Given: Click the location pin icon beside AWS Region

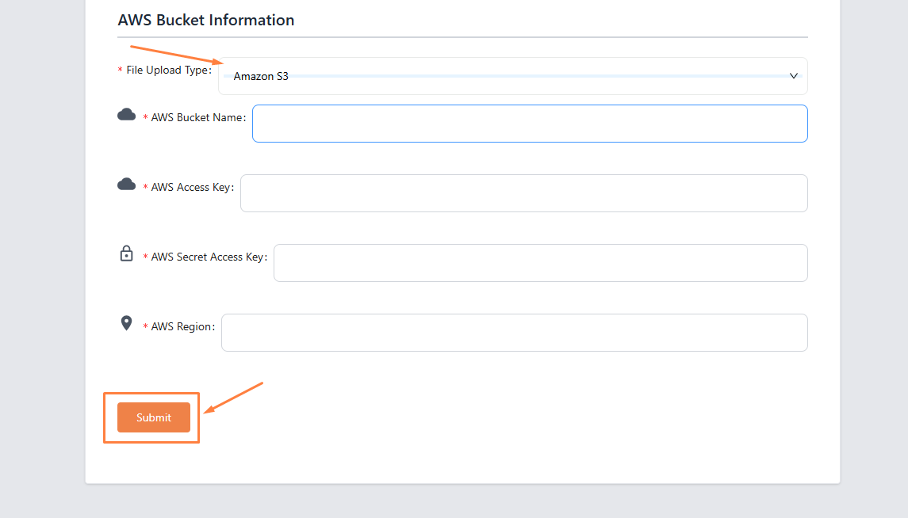Looking at the screenshot, I should coord(126,322).
